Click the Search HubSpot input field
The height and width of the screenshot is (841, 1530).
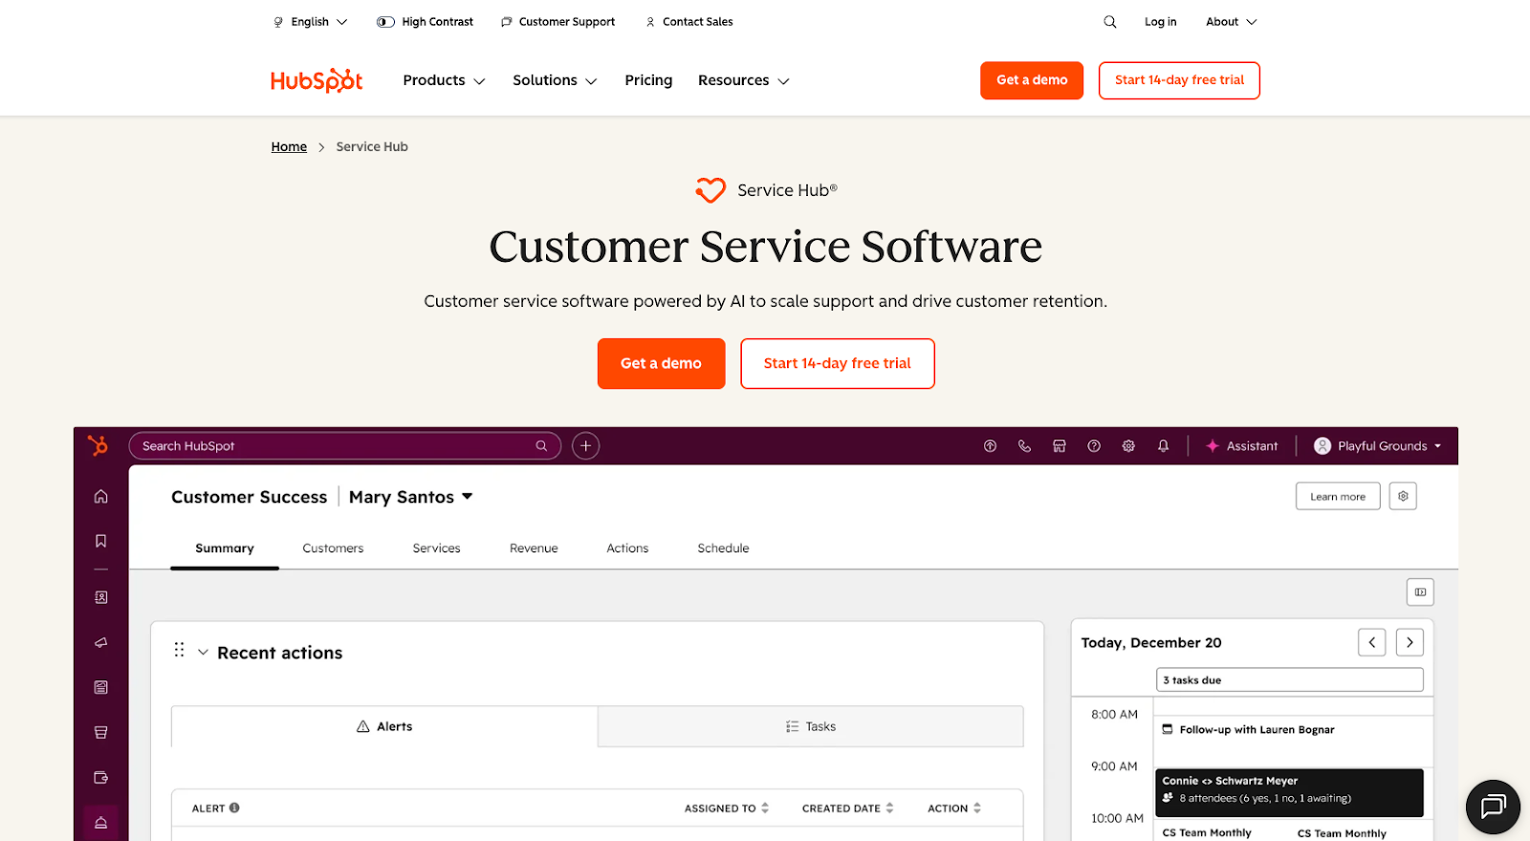[x=335, y=446]
